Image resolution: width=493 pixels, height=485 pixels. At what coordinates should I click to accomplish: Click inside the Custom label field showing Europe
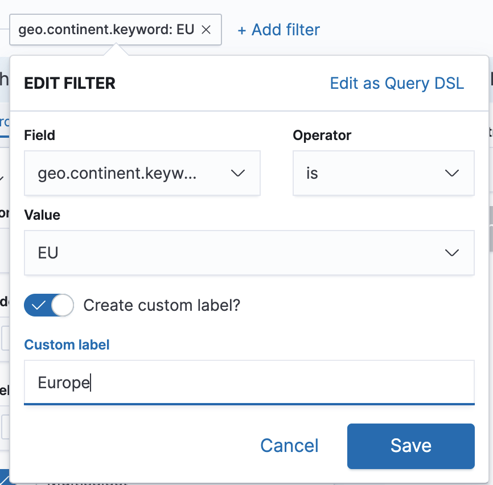249,383
